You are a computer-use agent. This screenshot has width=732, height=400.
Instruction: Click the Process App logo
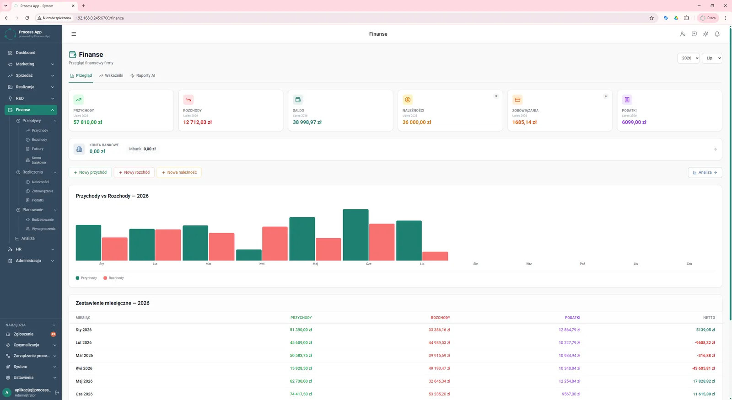click(10, 34)
